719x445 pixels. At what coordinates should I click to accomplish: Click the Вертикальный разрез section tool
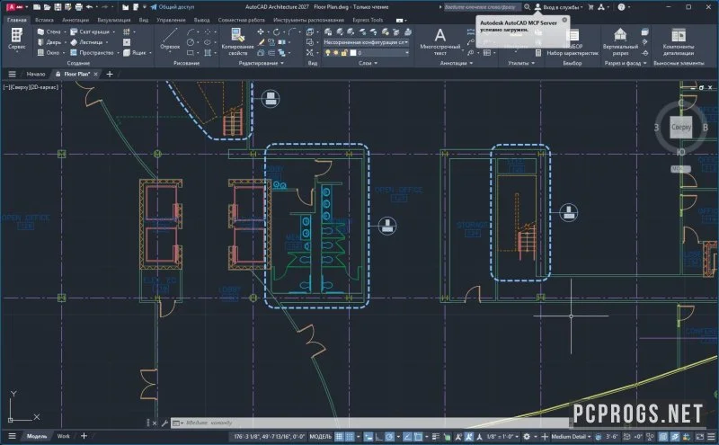point(620,41)
